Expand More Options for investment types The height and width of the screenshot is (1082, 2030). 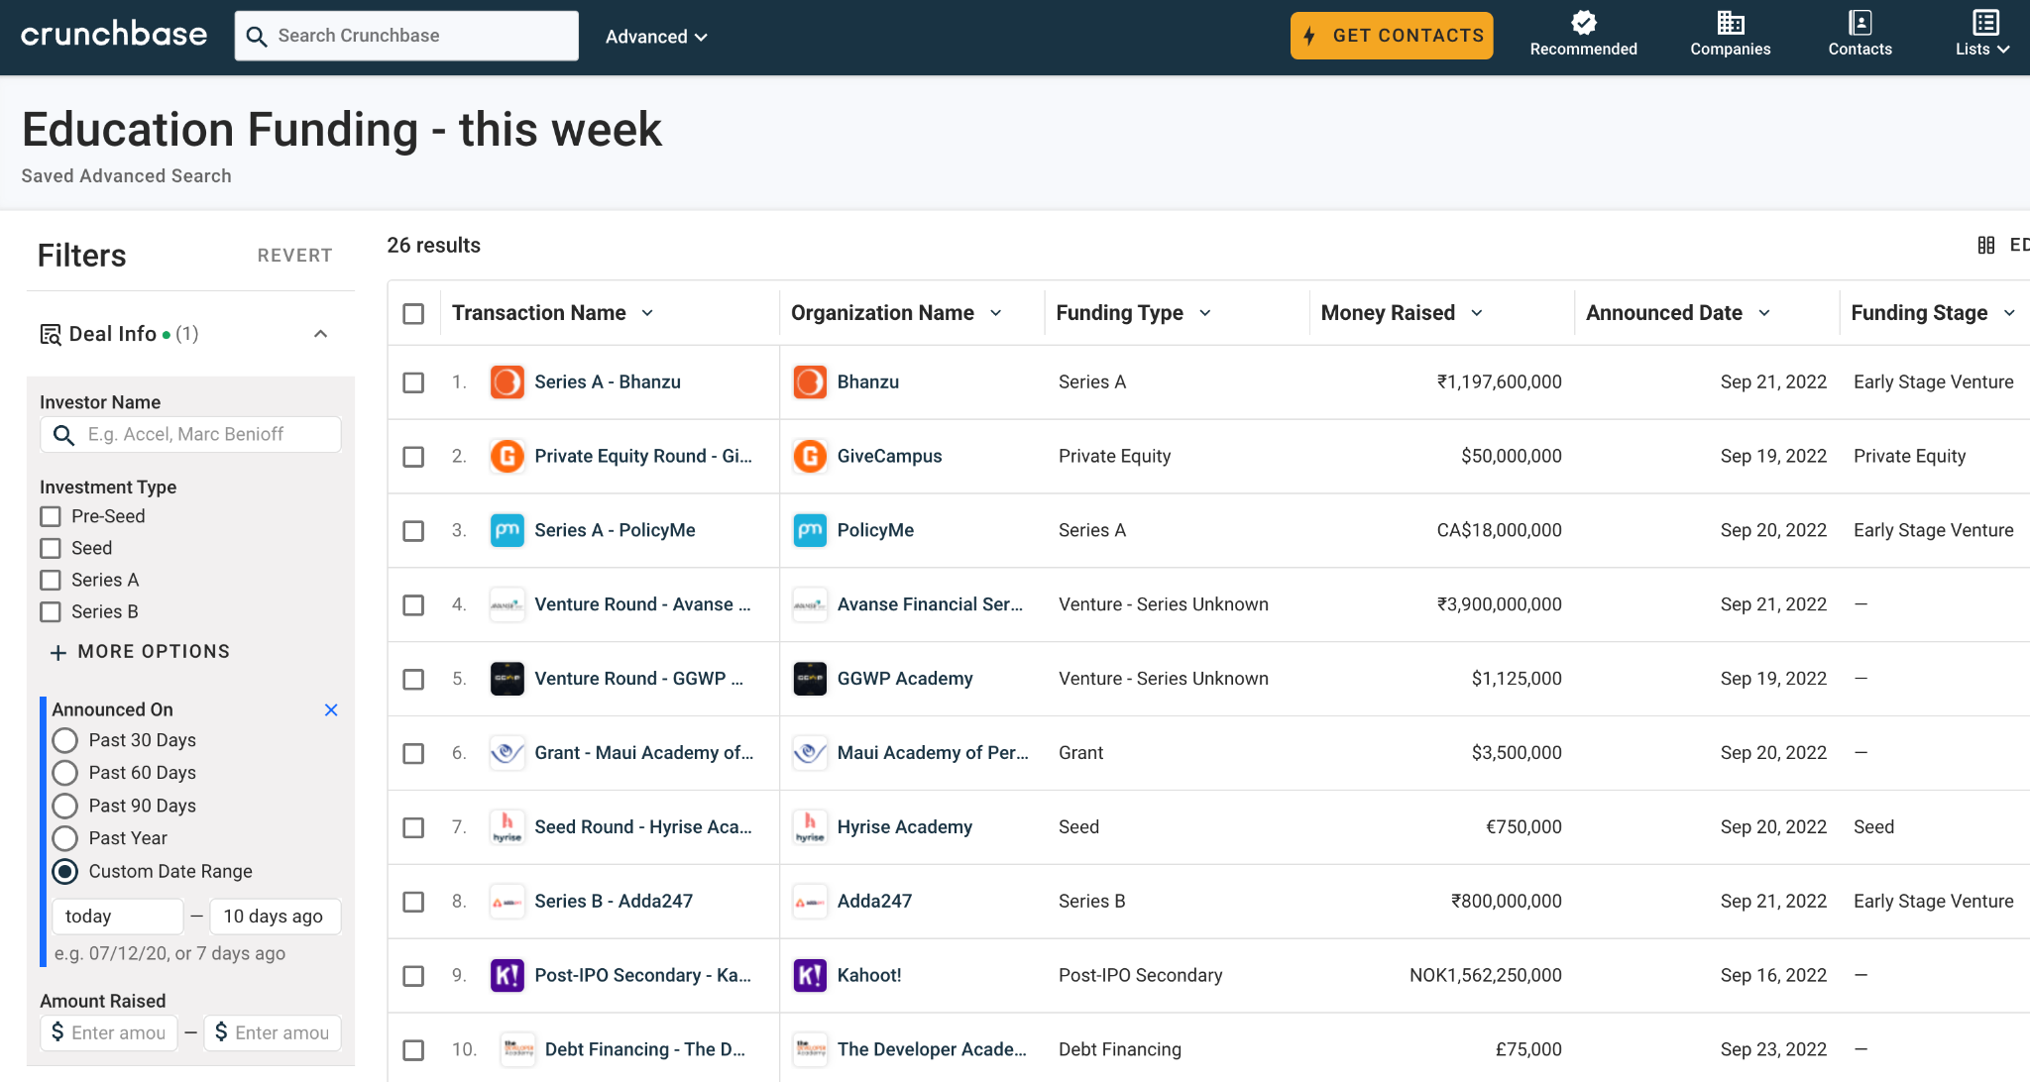(x=140, y=652)
